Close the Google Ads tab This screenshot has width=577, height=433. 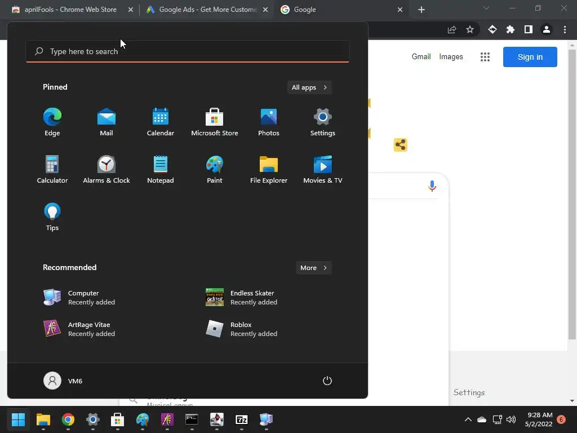click(x=265, y=10)
